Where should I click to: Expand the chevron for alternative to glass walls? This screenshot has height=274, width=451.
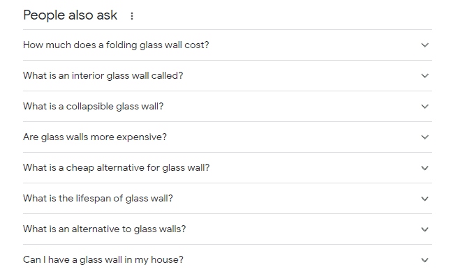click(x=425, y=229)
